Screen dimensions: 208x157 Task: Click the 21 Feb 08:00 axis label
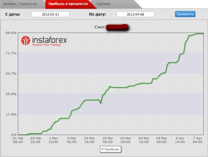(18, 140)
